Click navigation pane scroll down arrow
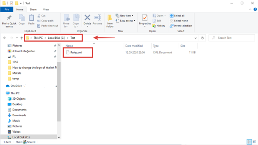 pos(59,137)
